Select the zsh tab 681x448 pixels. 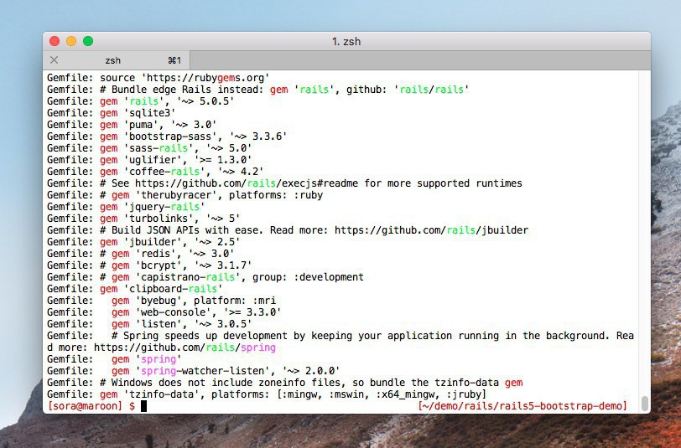point(112,60)
